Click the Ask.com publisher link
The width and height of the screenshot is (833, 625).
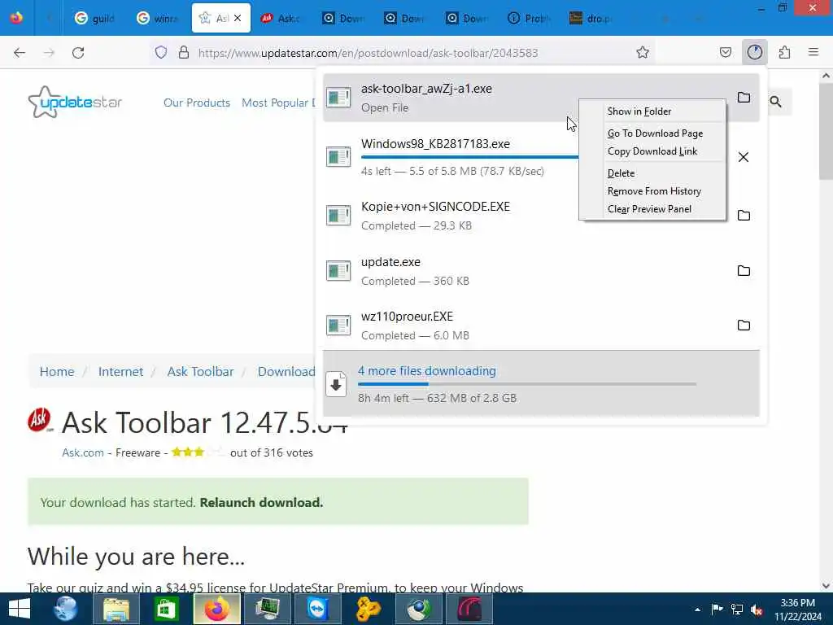pyautogui.click(x=83, y=452)
